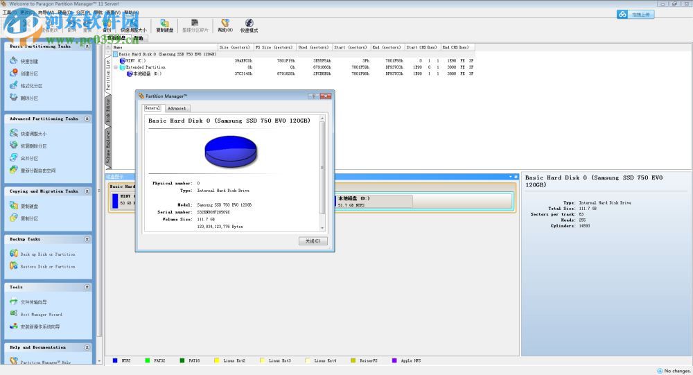Click the down arrow of the dialog scrollbar
Screen dimensions: 693x375
point(322,228)
